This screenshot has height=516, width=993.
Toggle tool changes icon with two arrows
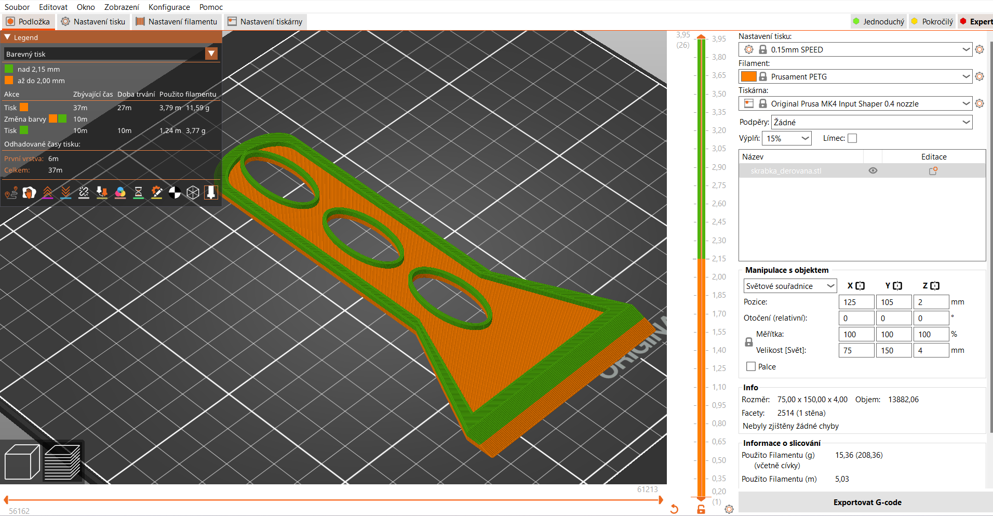point(102,193)
